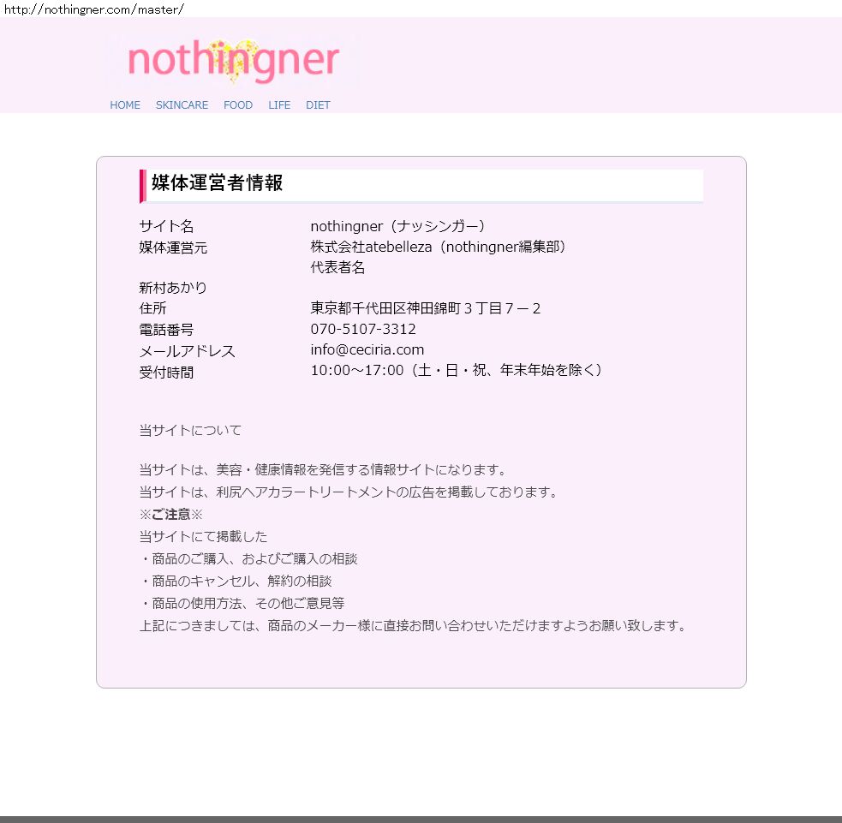The width and height of the screenshot is (842, 823).
Task: Go to the SKINCARE section
Action: (x=182, y=105)
